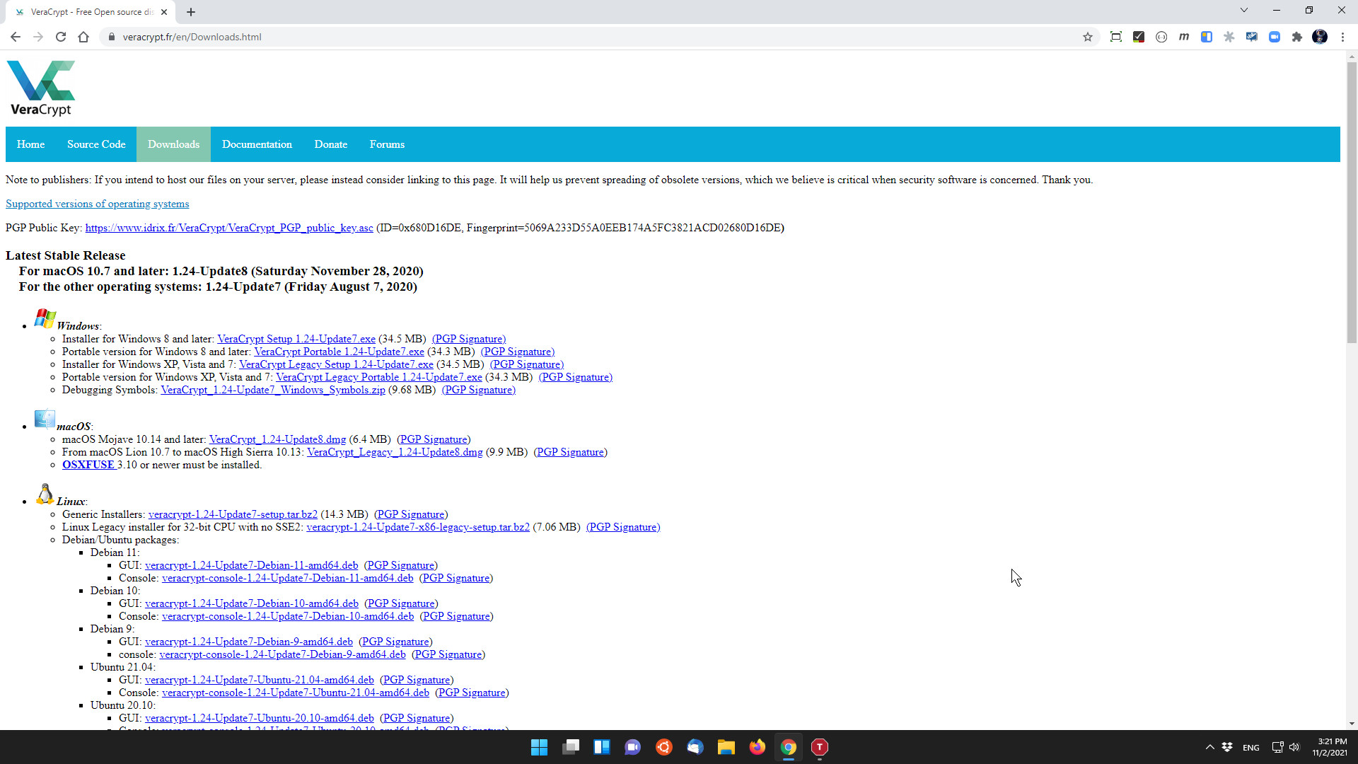1358x764 pixels.
Task: Click the volume speaker tray icon
Action: [1294, 747]
